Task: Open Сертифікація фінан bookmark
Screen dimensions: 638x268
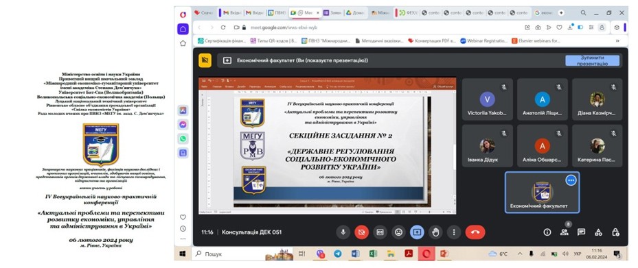Action: point(222,40)
